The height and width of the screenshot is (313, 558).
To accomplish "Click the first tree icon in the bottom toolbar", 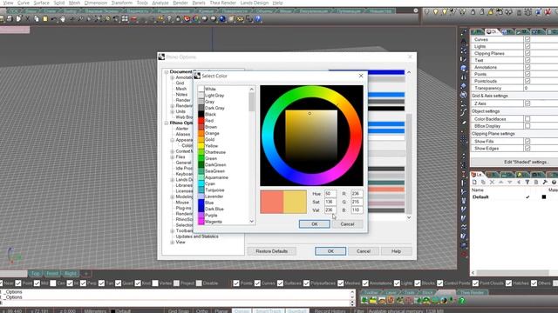I will (x=364, y=301).
